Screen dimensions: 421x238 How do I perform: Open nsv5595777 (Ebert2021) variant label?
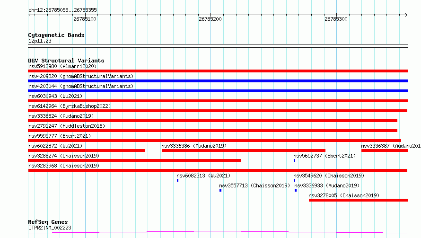click(x=60, y=136)
